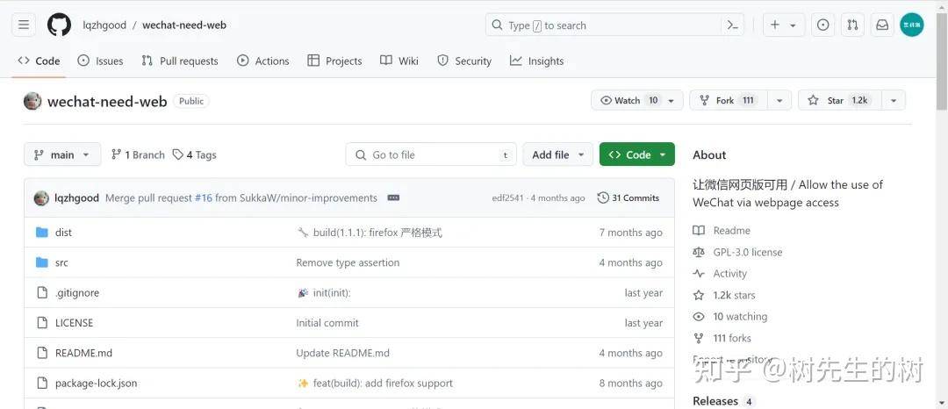Screen dimensions: 948x409
Task: Star the repository with the Star button
Action: pos(840,100)
